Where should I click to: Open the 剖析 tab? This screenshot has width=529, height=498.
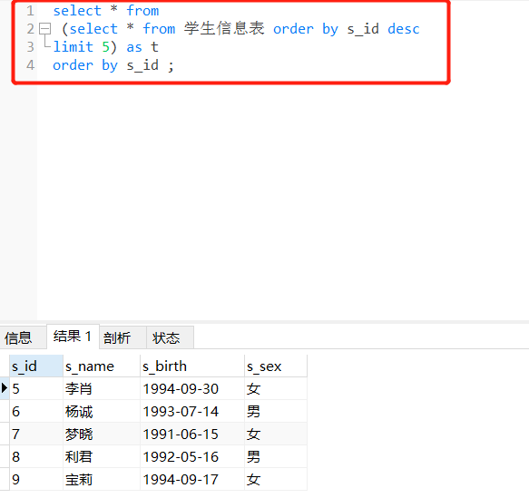point(122,337)
